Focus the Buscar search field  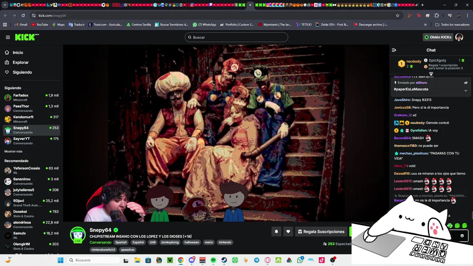pyautogui.click(x=236, y=37)
